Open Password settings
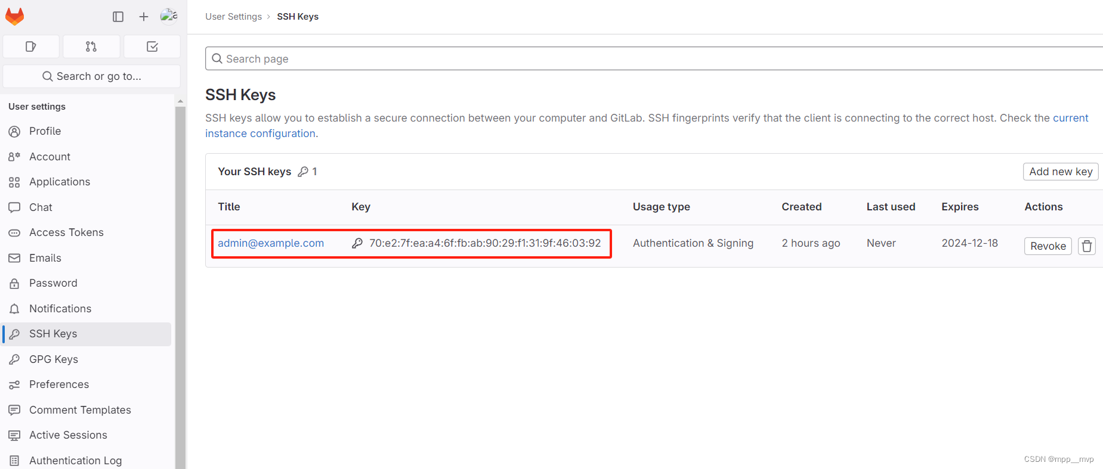This screenshot has width=1103, height=469. 86,283
